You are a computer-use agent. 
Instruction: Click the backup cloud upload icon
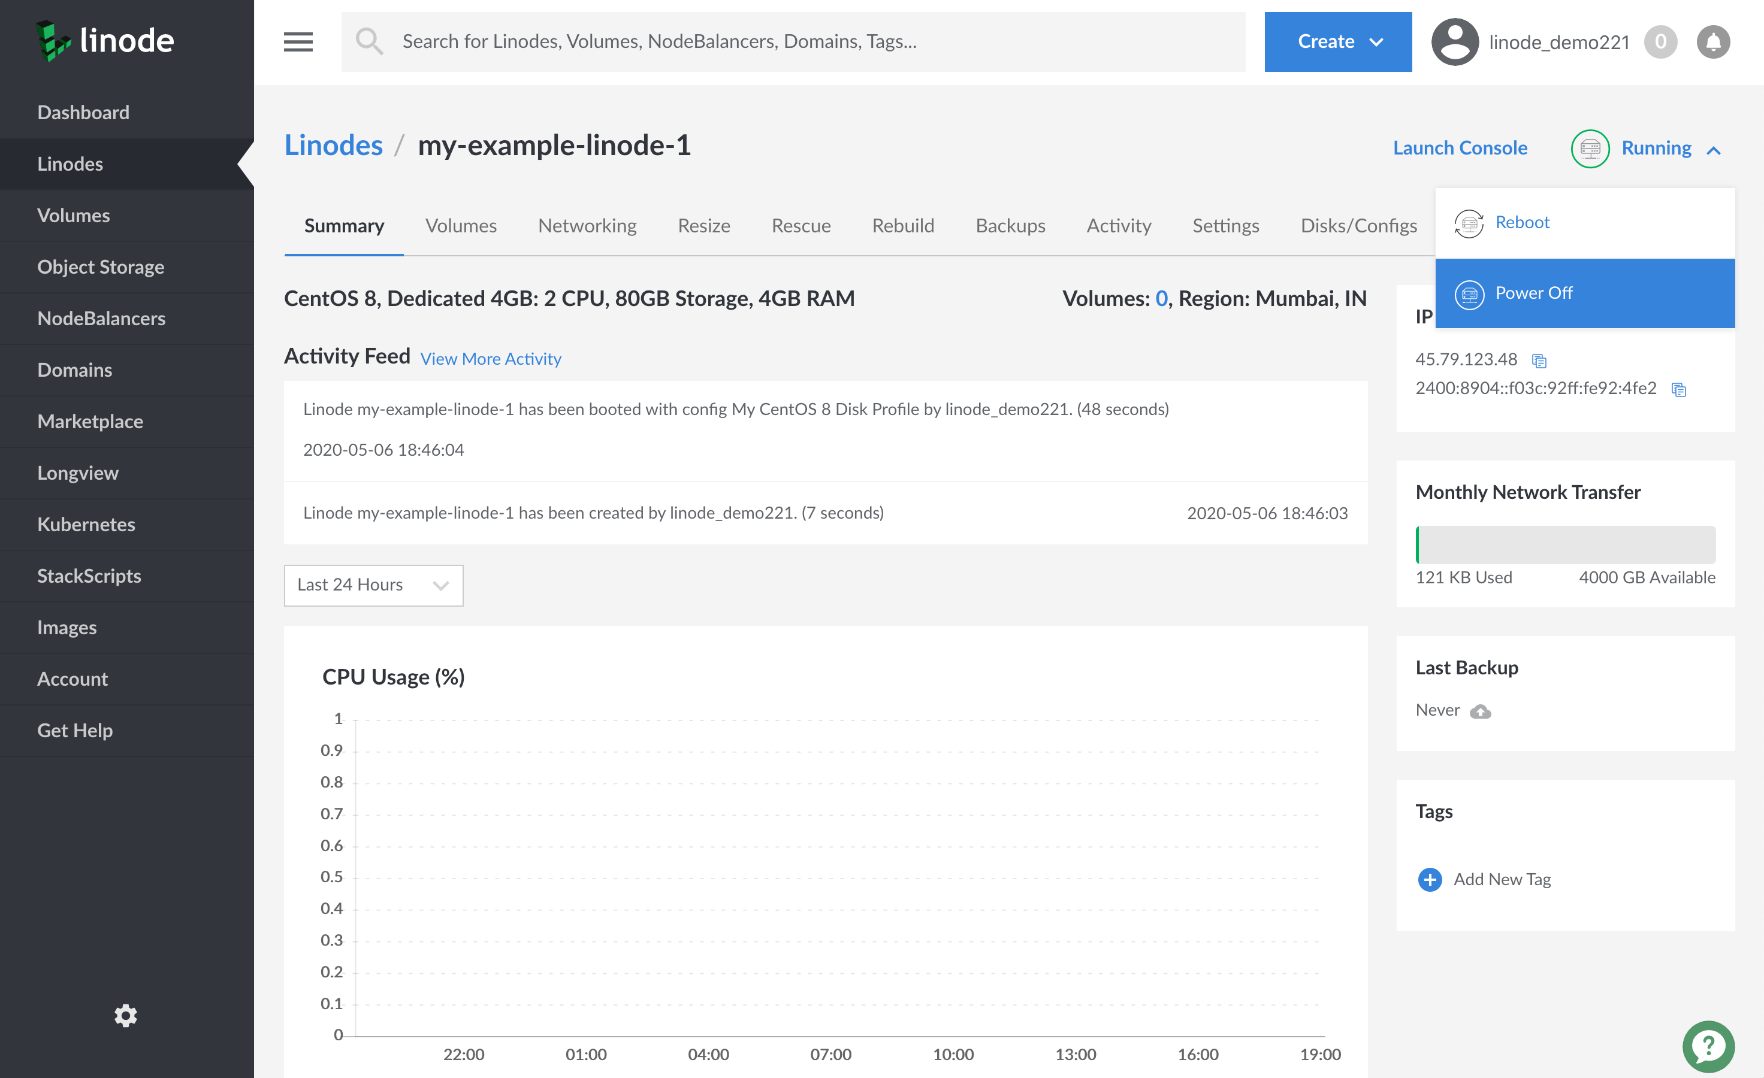click(1480, 711)
